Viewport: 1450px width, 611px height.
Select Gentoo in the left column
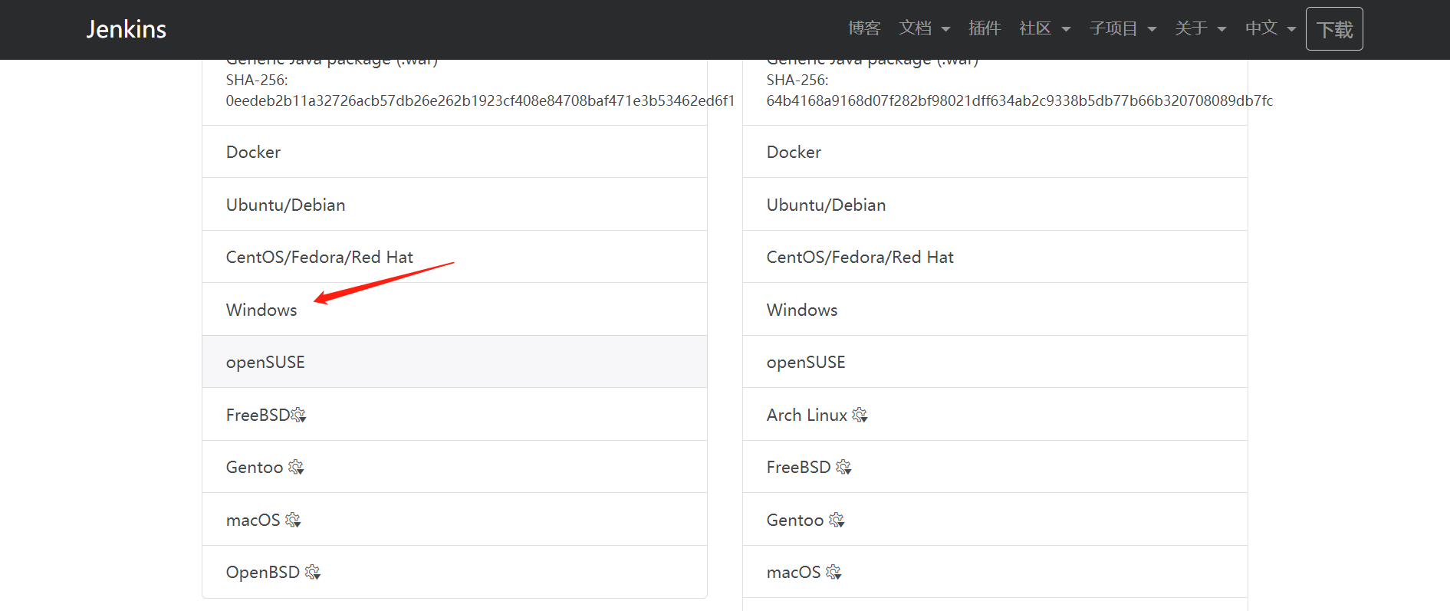click(x=455, y=467)
